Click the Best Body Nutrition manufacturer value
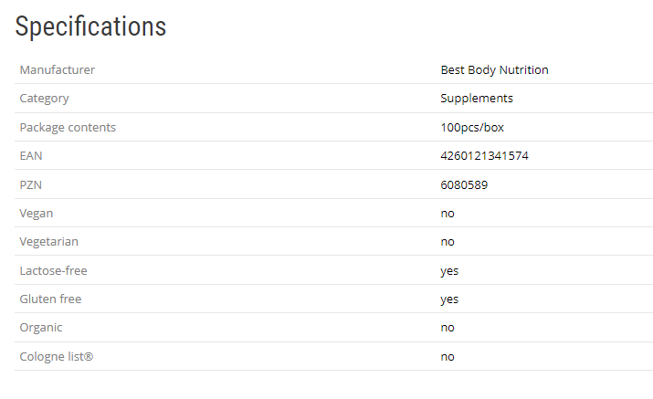This screenshot has width=653, height=399. 494,69
